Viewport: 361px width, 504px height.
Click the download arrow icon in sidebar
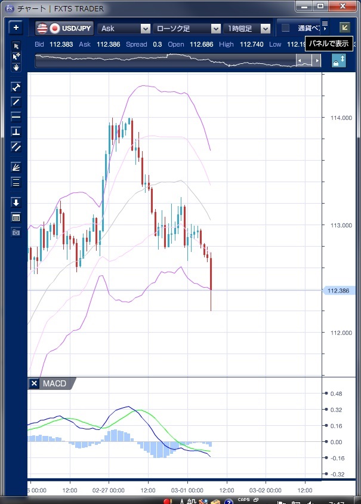click(x=16, y=202)
